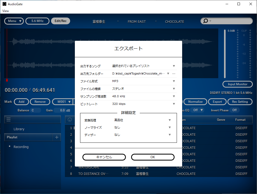Open the ファイルの種類 ステレオ dropdown

[174, 89]
